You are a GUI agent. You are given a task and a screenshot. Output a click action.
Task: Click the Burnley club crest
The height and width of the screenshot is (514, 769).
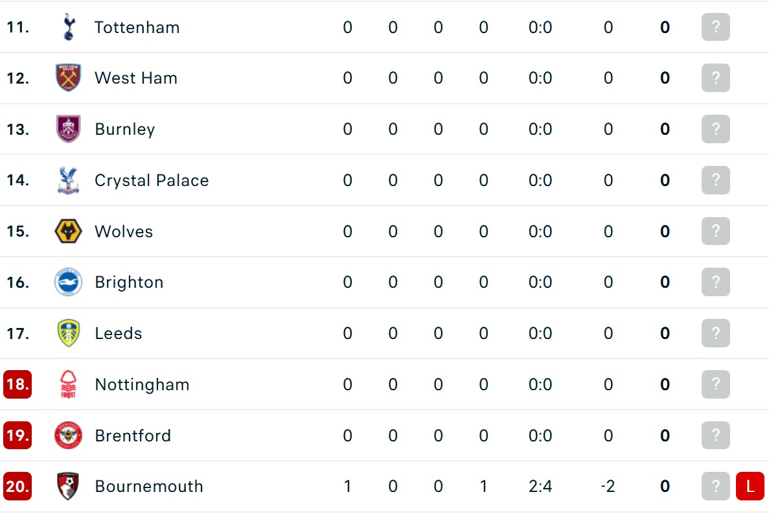(x=68, y=129)
